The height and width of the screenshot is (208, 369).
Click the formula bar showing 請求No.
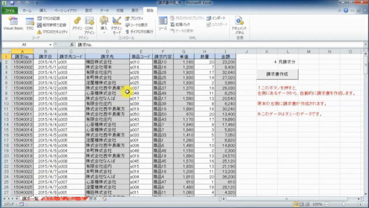pyautogui.click(x=220, y=44)
